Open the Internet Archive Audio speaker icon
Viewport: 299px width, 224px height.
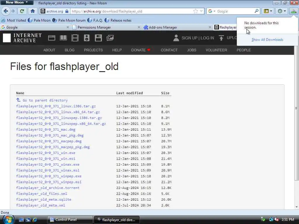[x=86, y=38]
